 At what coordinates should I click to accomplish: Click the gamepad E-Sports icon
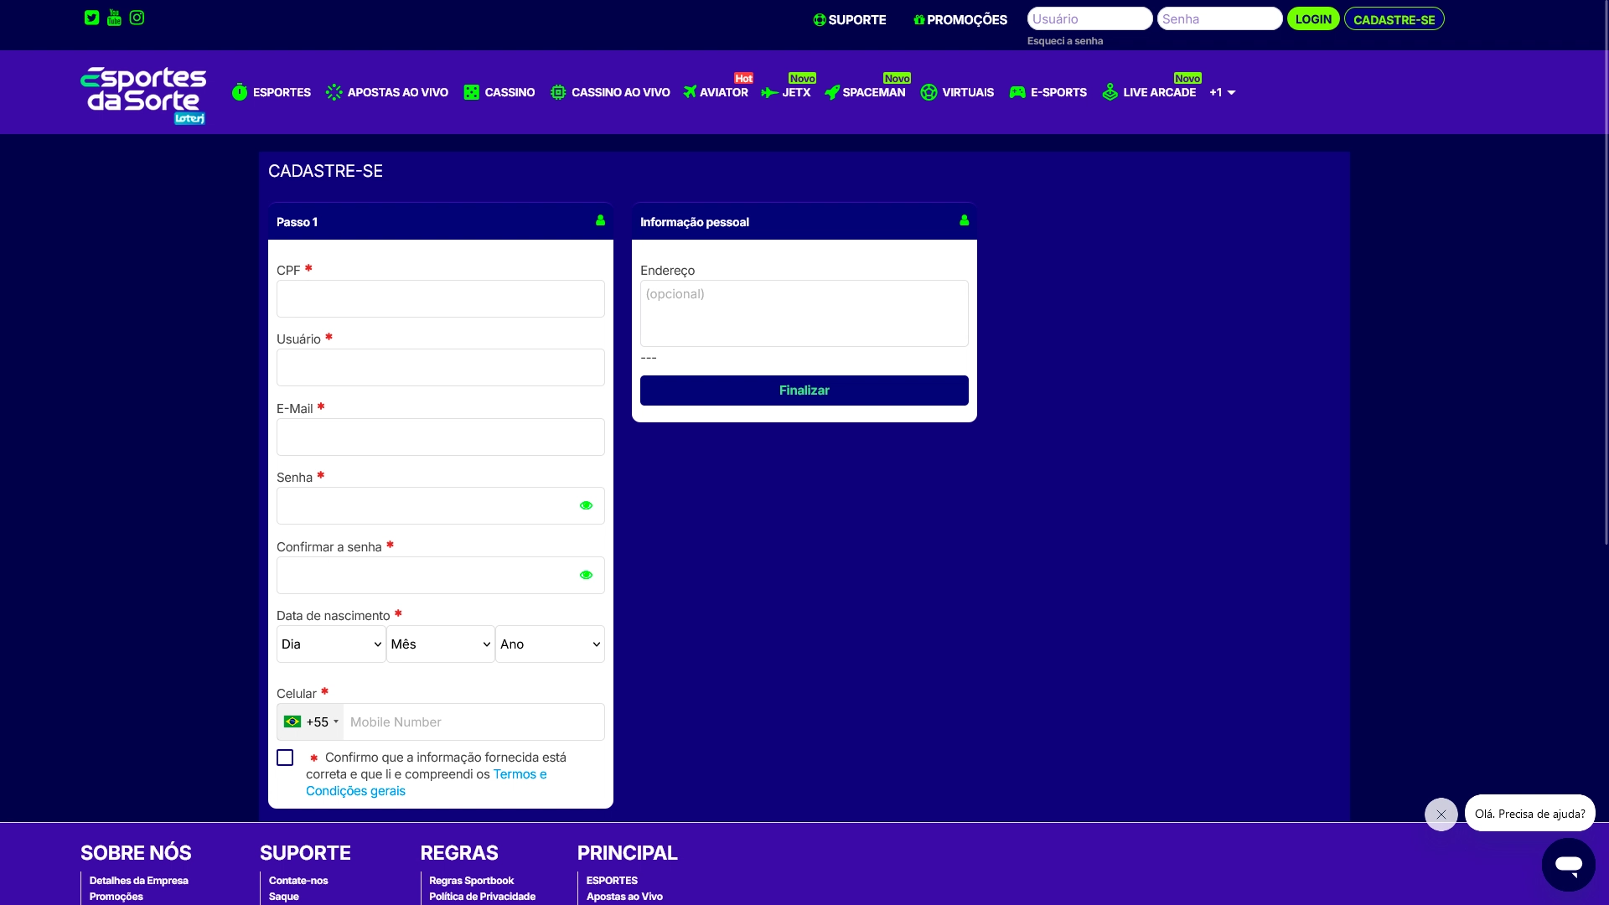[x=1017, y=92]
